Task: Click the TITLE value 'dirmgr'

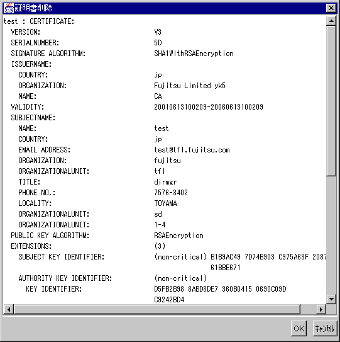Action: tap(165, 182)
